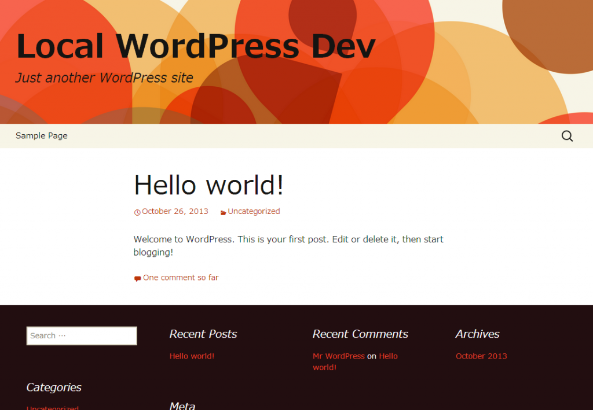Select the October 26, 2013 date link

tap(175, 212)
